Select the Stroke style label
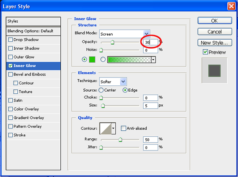The image size is (238, 177). coord(19,135)
